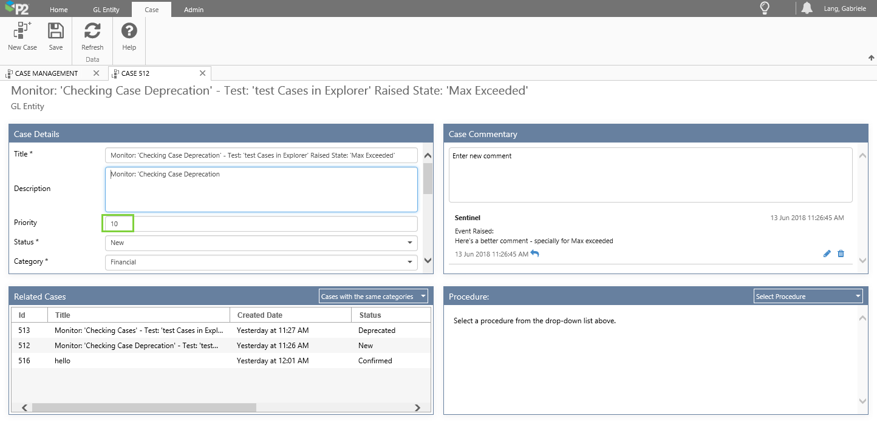
Task: Switch to the Case Management tab
Action: tap(46, 73)
